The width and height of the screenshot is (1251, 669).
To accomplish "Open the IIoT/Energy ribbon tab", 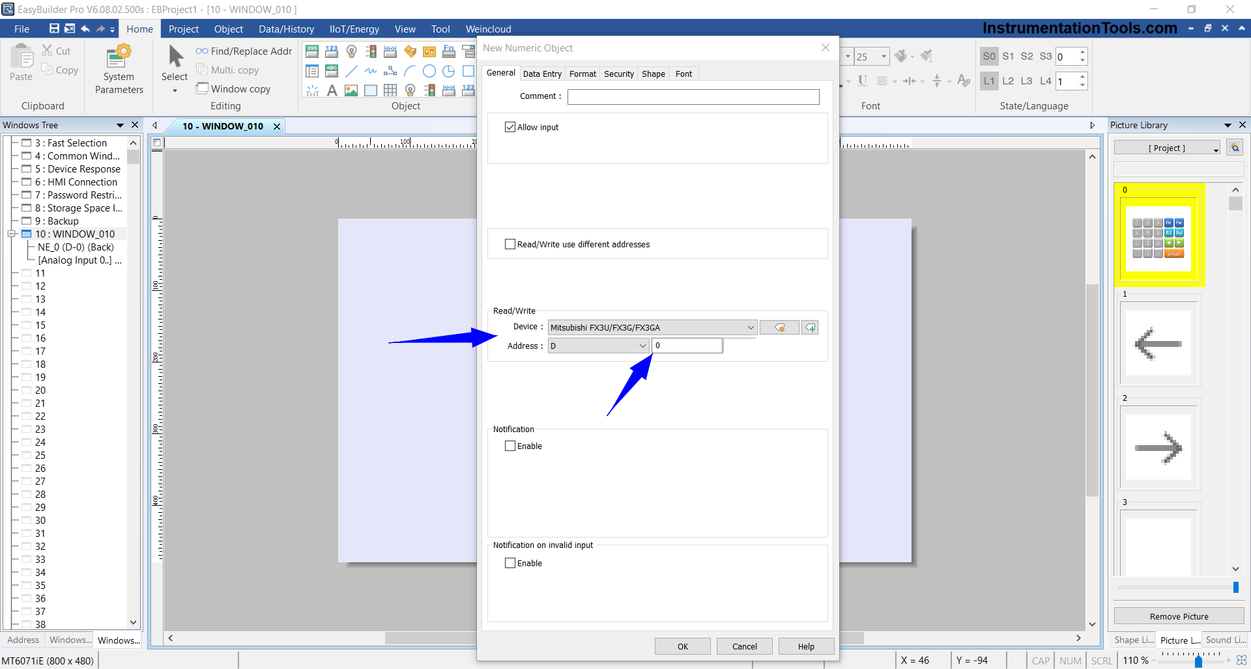I will coord(354,29).
